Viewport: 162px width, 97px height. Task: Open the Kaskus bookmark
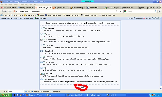[x=72, y=15]
